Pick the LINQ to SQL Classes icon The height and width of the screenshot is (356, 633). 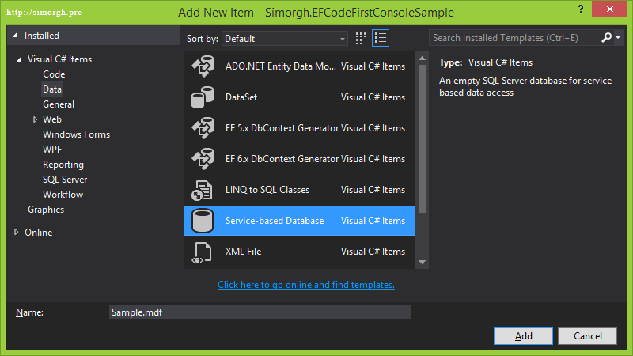coord(203,190)
